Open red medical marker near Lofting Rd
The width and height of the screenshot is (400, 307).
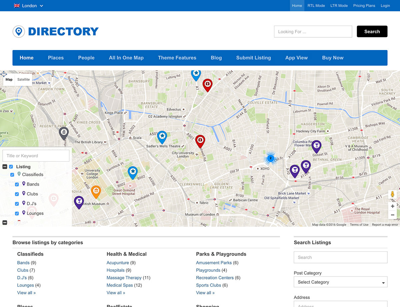207,85
